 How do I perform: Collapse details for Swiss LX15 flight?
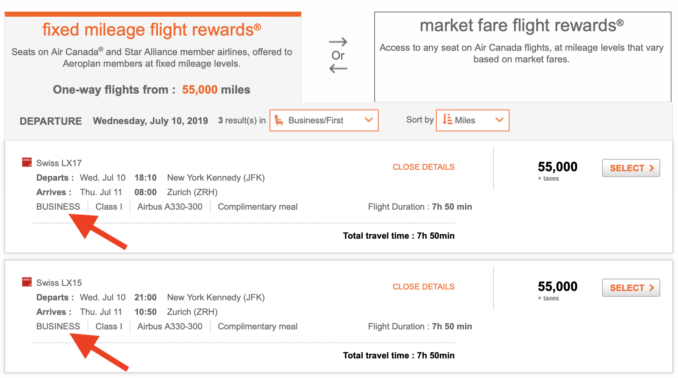(423, 287)
